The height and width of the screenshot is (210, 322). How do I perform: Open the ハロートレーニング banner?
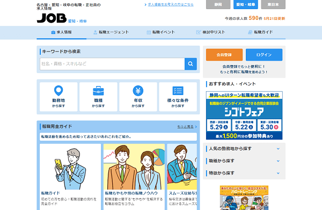[244, 198]
